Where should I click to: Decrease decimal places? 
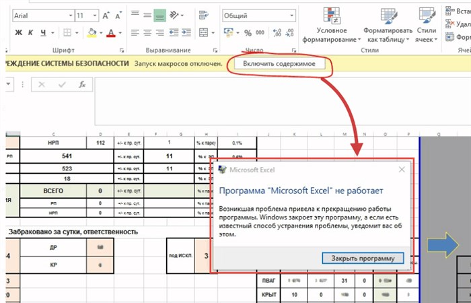(289, 33)
